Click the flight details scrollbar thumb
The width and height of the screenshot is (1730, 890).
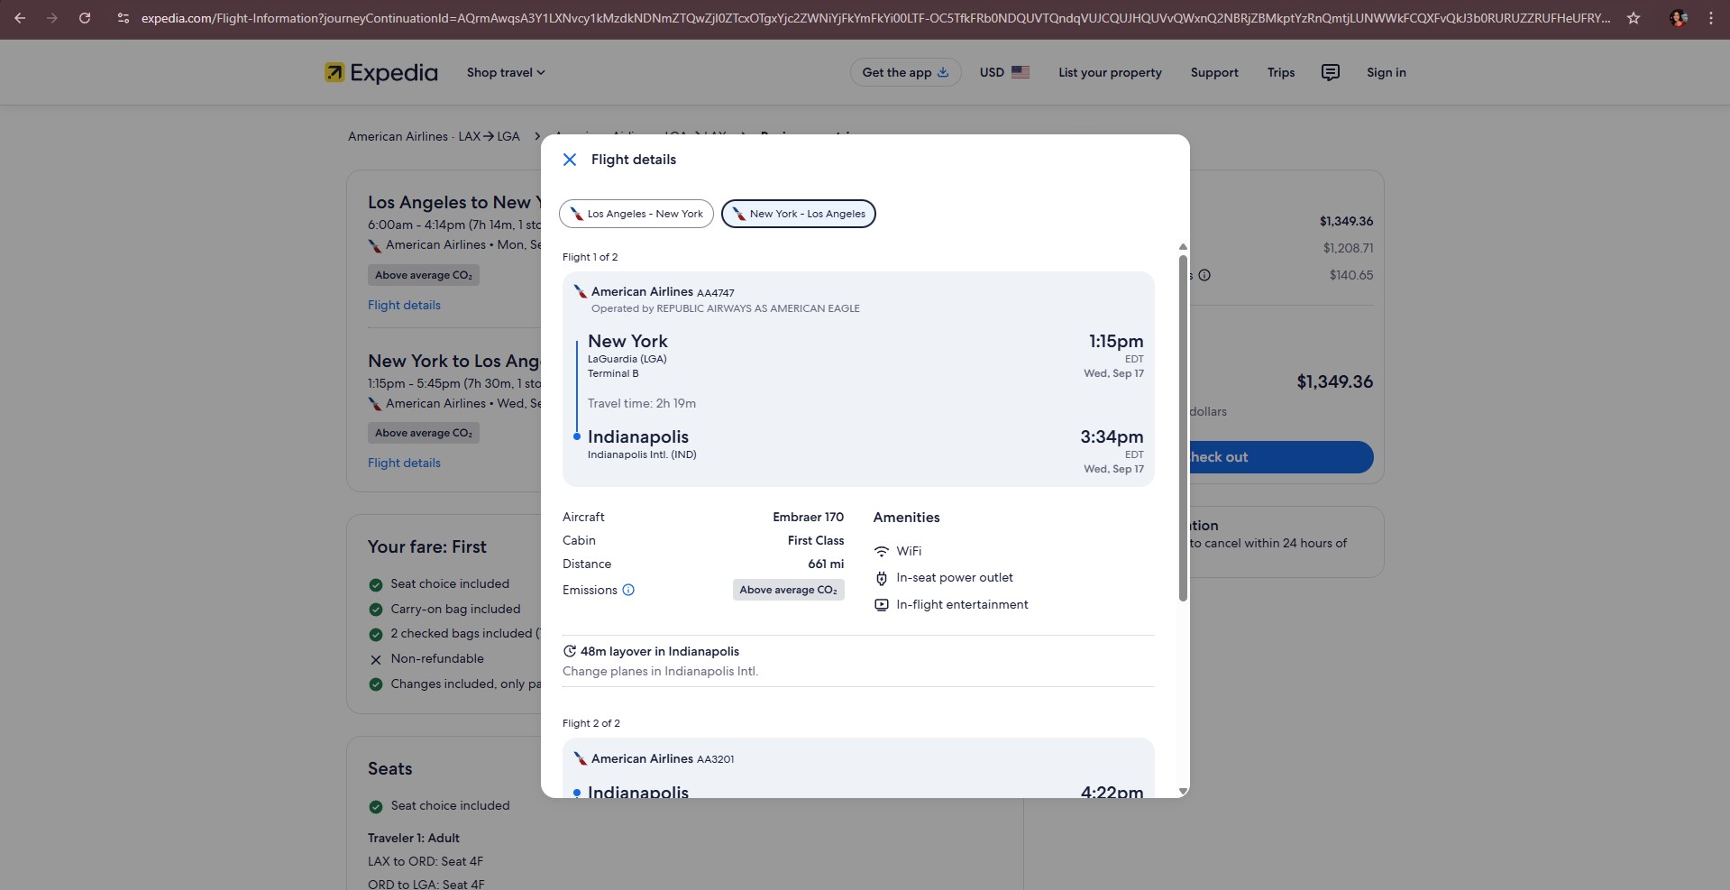1183,428
